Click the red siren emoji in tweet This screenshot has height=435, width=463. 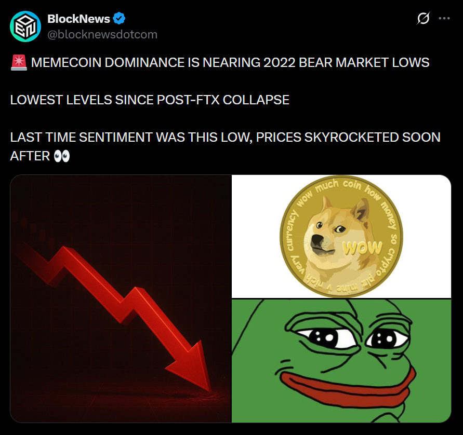19,63
